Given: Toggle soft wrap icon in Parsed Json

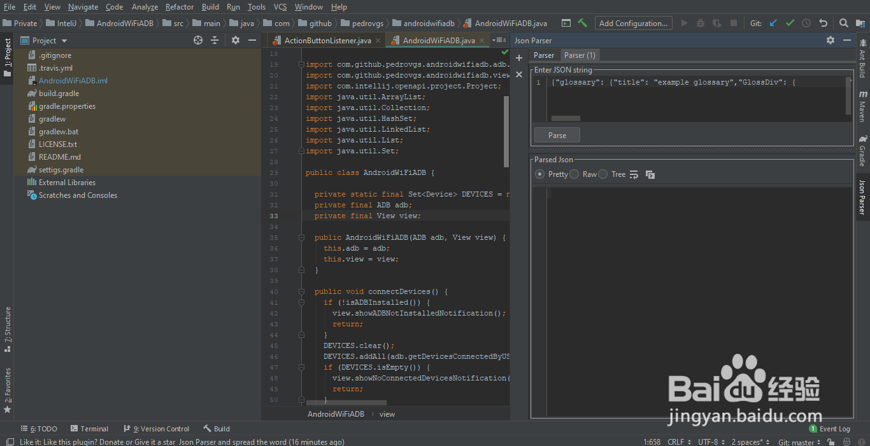Looking at the screenshot, I should pos(634,174).
